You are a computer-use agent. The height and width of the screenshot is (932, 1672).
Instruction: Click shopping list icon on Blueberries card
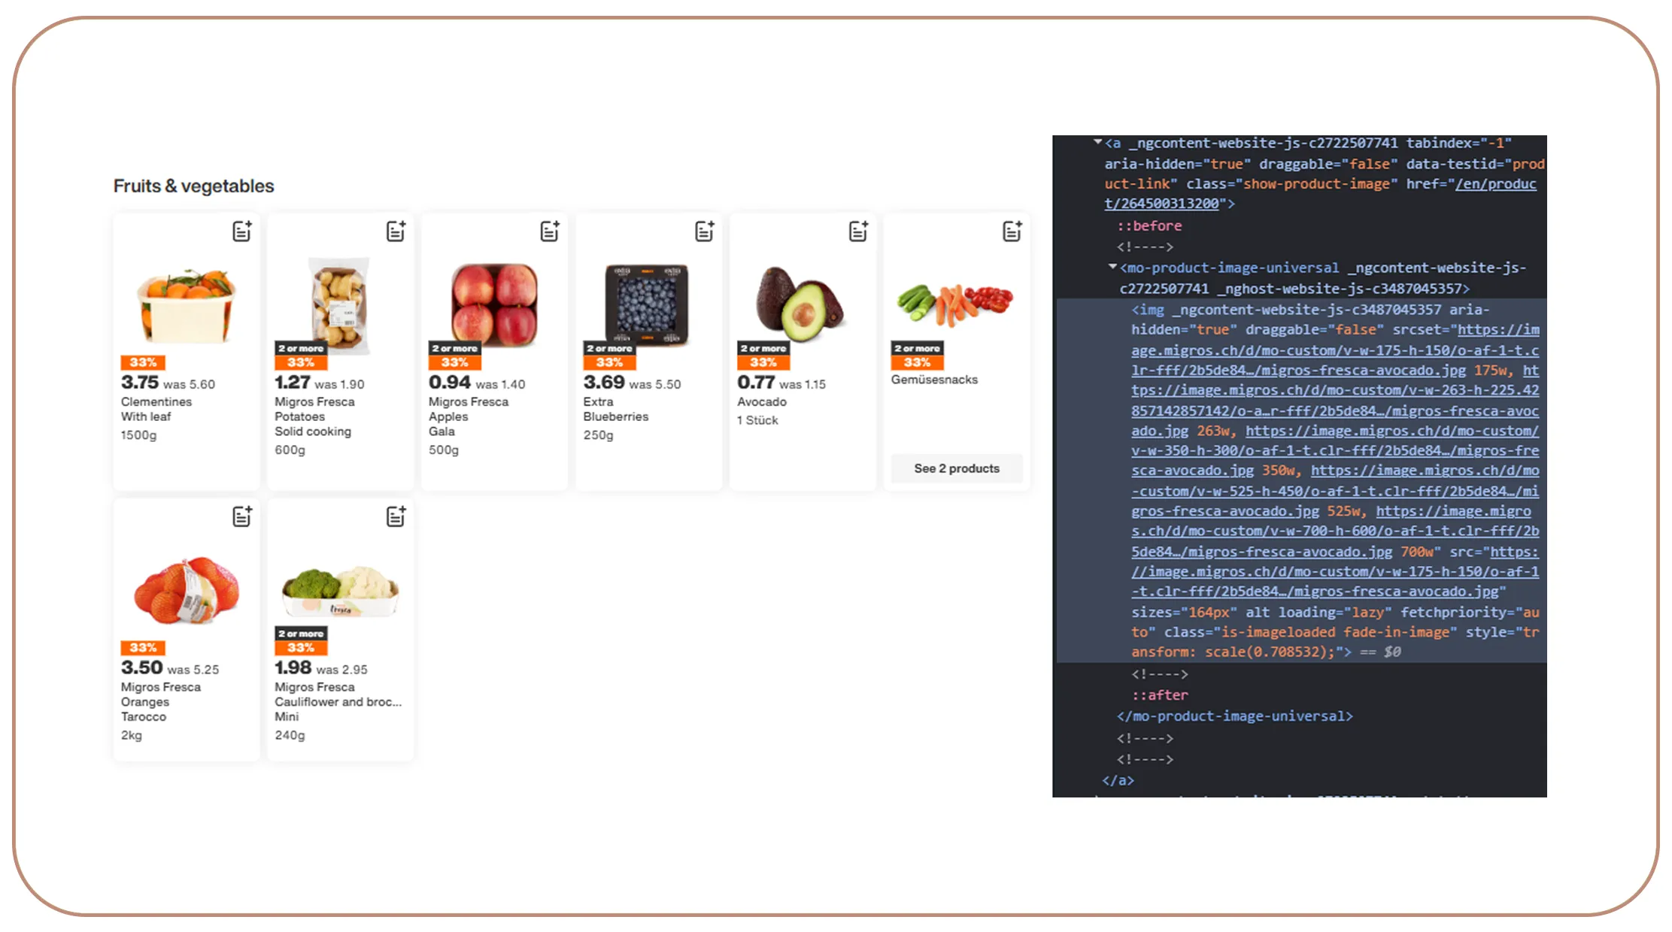click(x=704, y=231)
